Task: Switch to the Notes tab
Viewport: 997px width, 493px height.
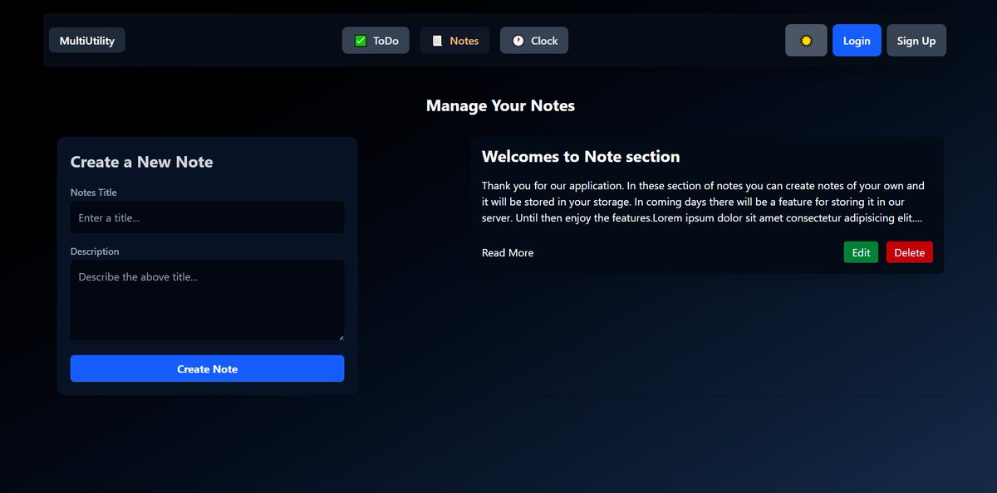Action: pos(454,41)
